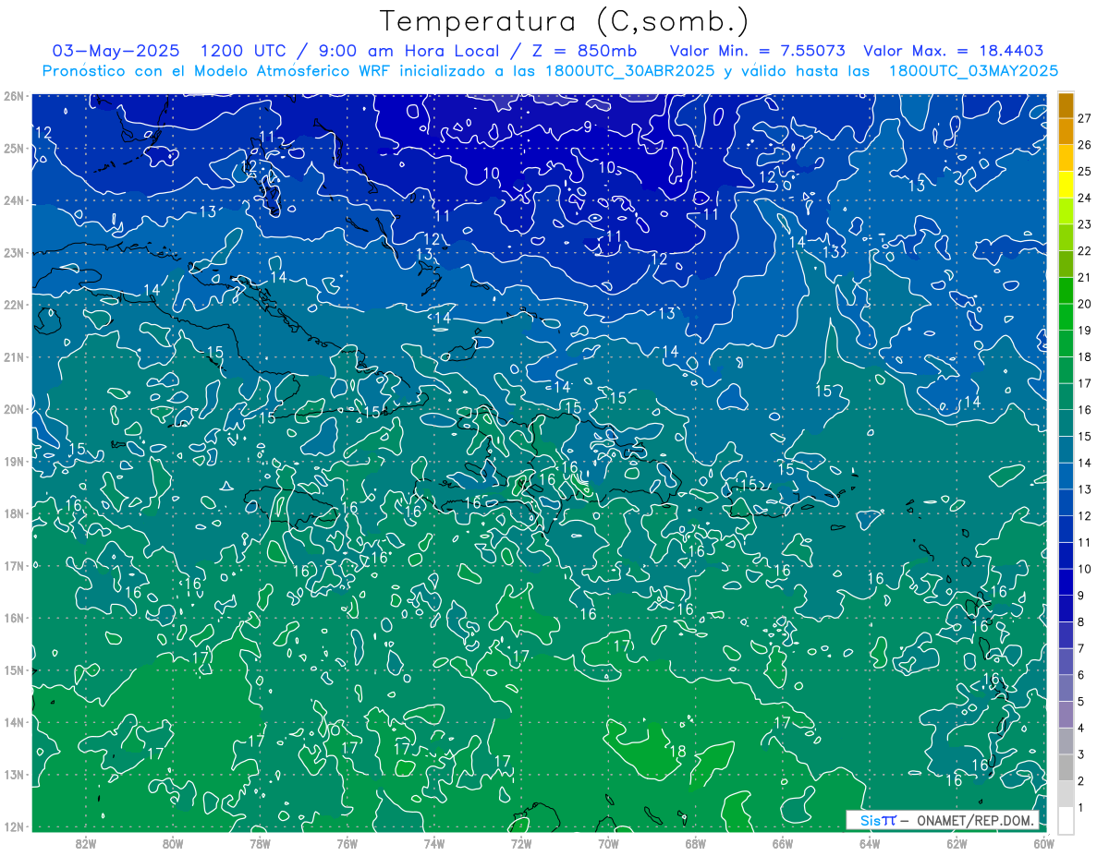This screenshot has width=1109, height=856.
Task: Click the "72W" longitude axis label
Action: 521,843
